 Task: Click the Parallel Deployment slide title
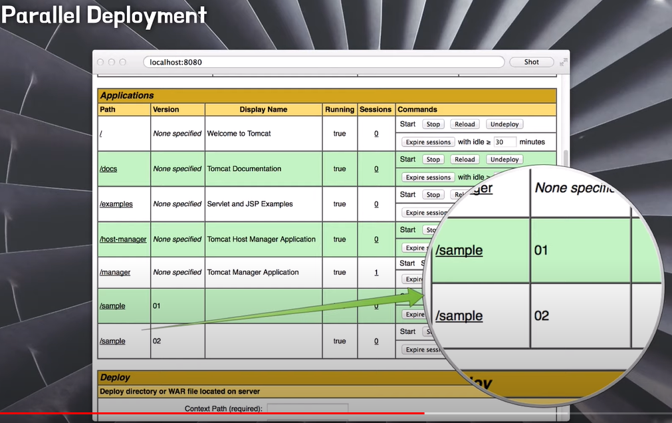tap(104, 15)
